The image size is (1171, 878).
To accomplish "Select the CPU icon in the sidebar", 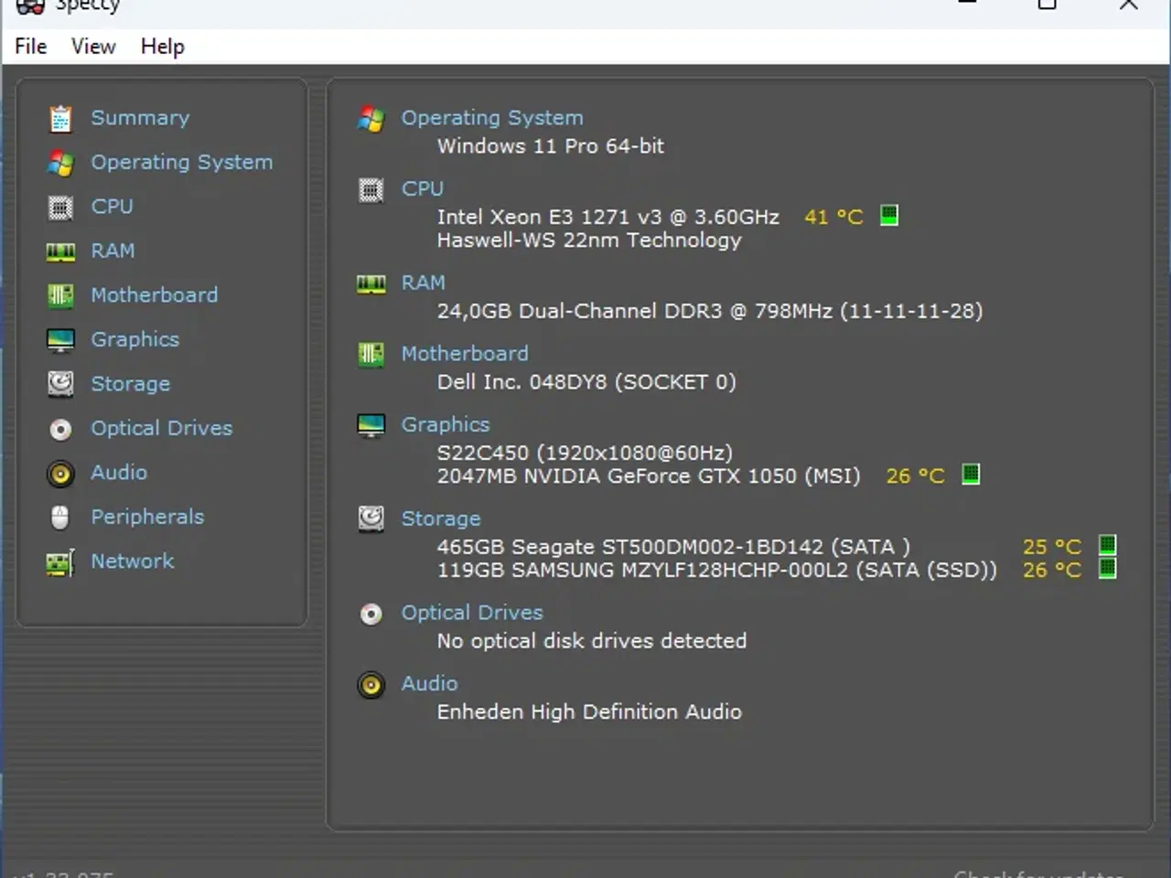I will click(x=60, y=207).
